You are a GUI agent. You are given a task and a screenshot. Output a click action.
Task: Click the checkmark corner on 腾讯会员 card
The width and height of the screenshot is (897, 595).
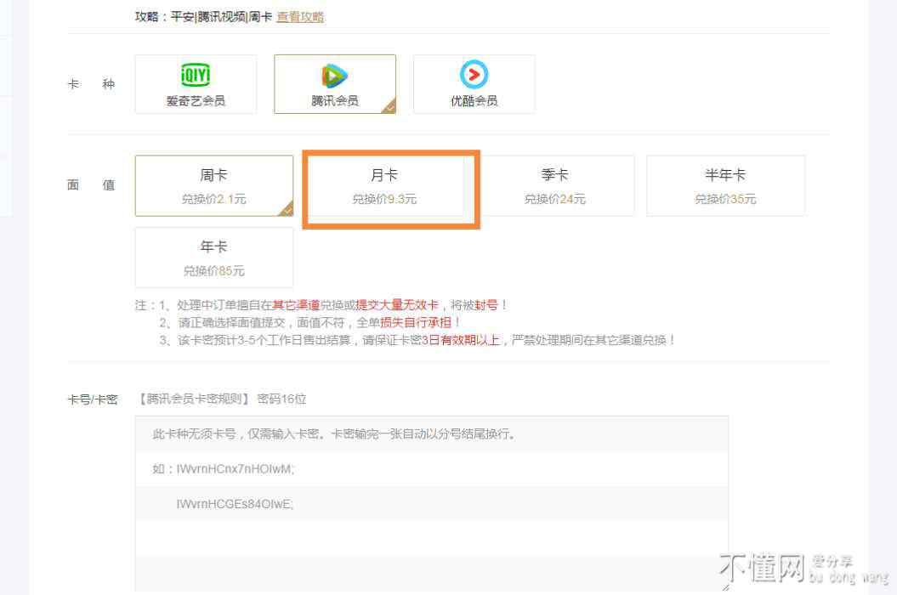pyautogui.click(x=389, y=107)
